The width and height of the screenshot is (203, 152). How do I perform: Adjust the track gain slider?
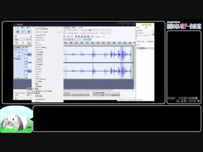[19, 52]
